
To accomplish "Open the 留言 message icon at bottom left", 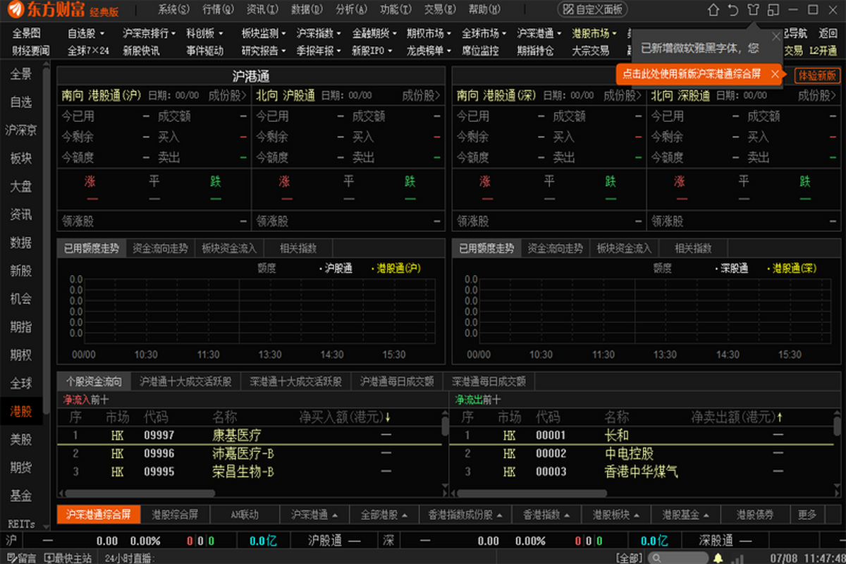I will pos(20,558).
